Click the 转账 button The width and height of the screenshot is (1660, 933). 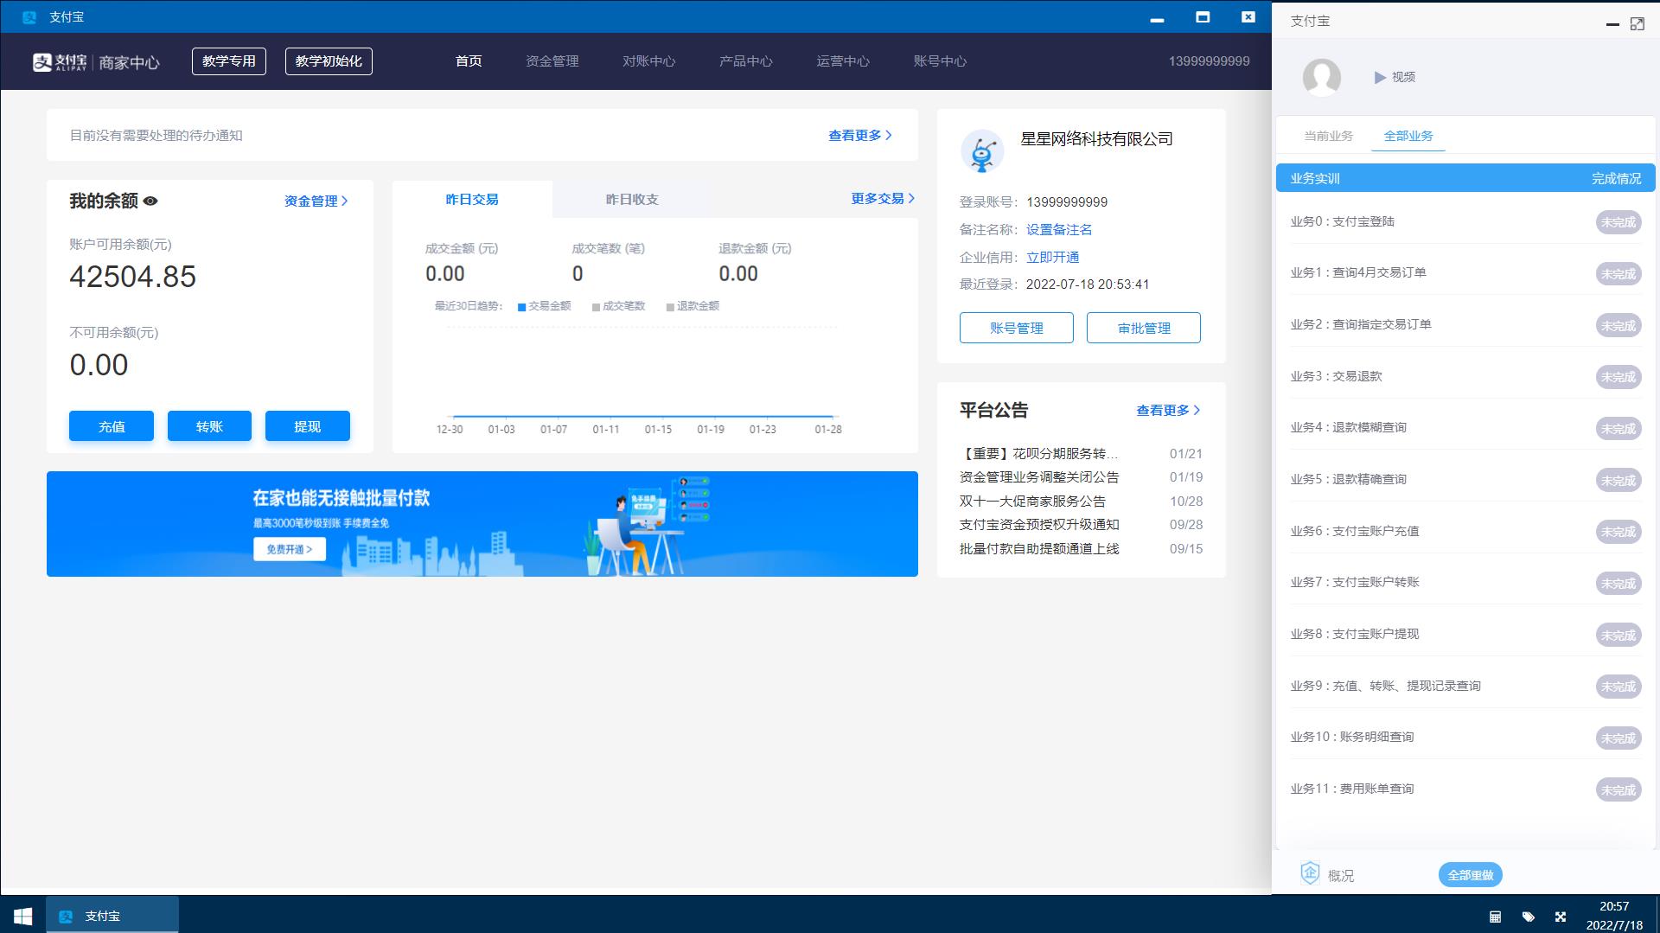click(209, 426)
